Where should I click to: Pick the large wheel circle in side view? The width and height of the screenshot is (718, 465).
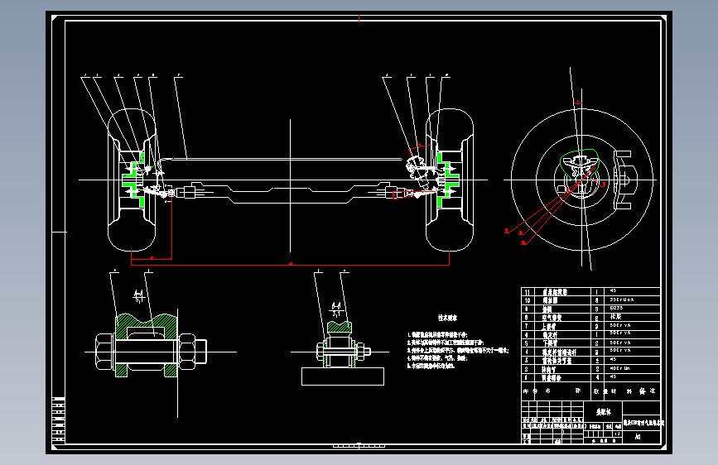pyautogui.click(x=582, y=180)
